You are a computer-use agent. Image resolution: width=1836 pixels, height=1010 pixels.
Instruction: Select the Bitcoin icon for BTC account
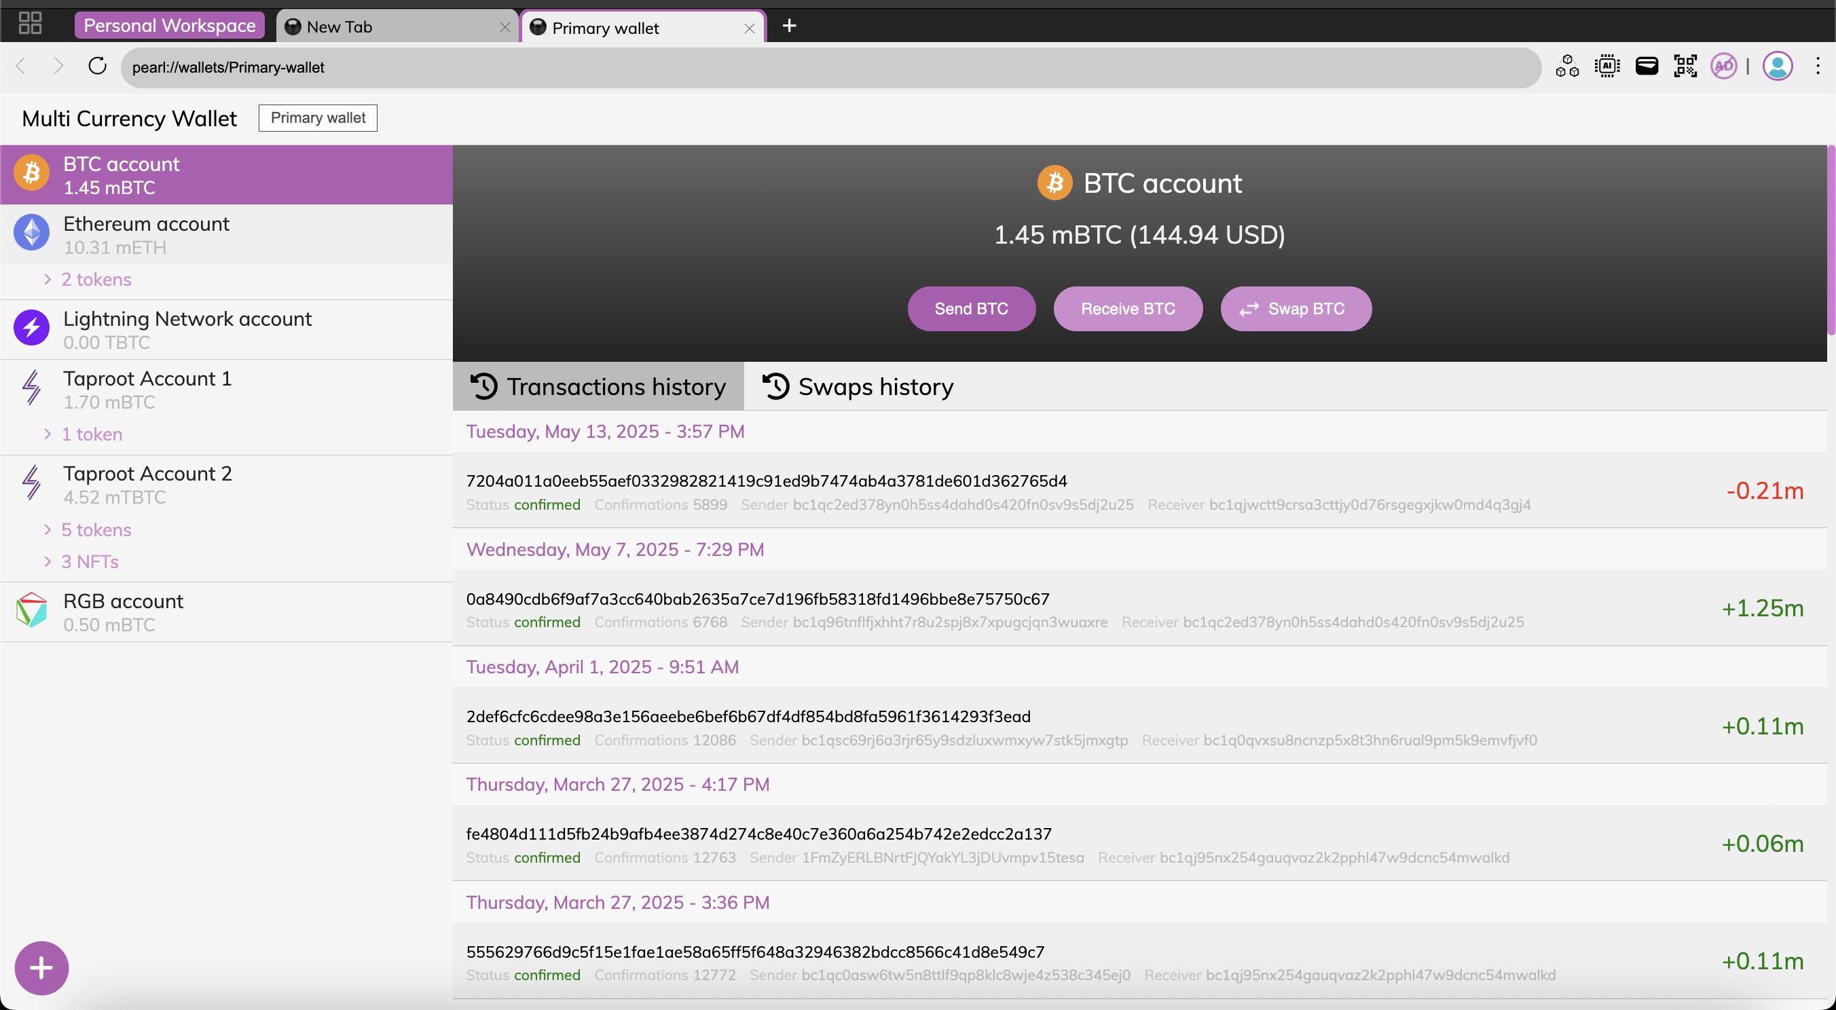(x=31, y=173)
